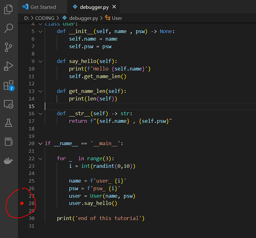Viewport: 256px width, 238px height.
Task: Select the debugger.py tab
Action: [94, 7]
